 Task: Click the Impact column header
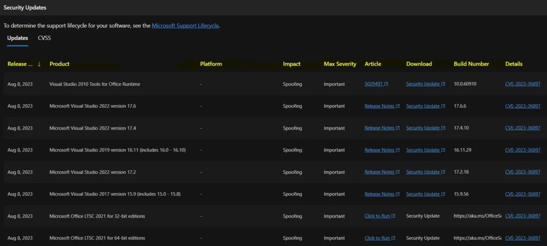click(x=292, y=64)
